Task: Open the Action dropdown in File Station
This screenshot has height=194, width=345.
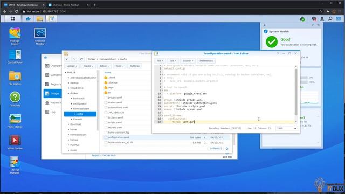Action: tap(104, 66)
